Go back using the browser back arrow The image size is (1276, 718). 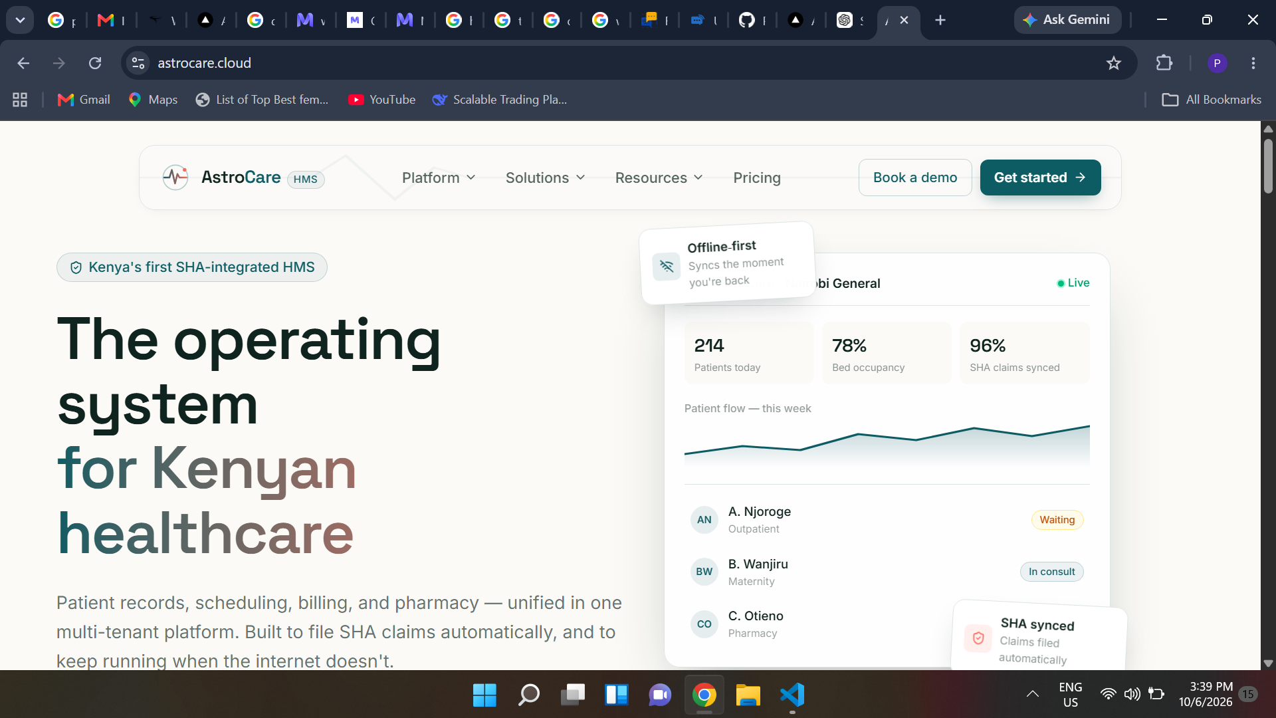click(23, 63)
